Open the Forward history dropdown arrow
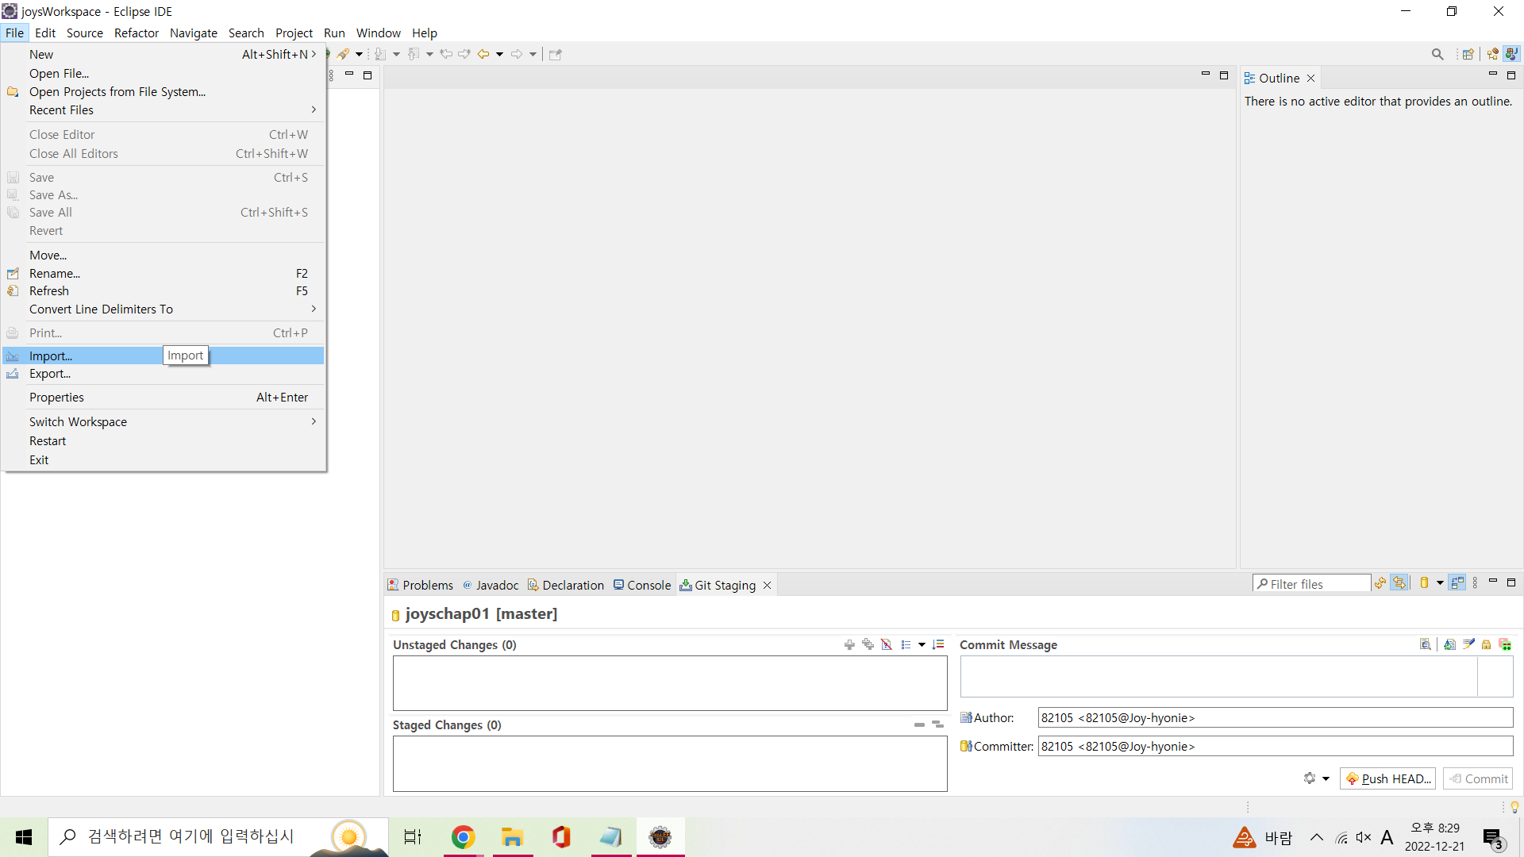 (533, 54)
